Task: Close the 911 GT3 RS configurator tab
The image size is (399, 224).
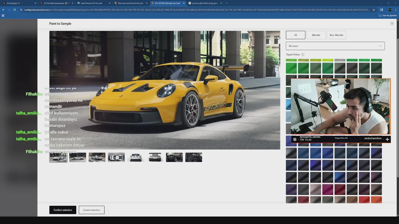Action: tap(184, 3)
